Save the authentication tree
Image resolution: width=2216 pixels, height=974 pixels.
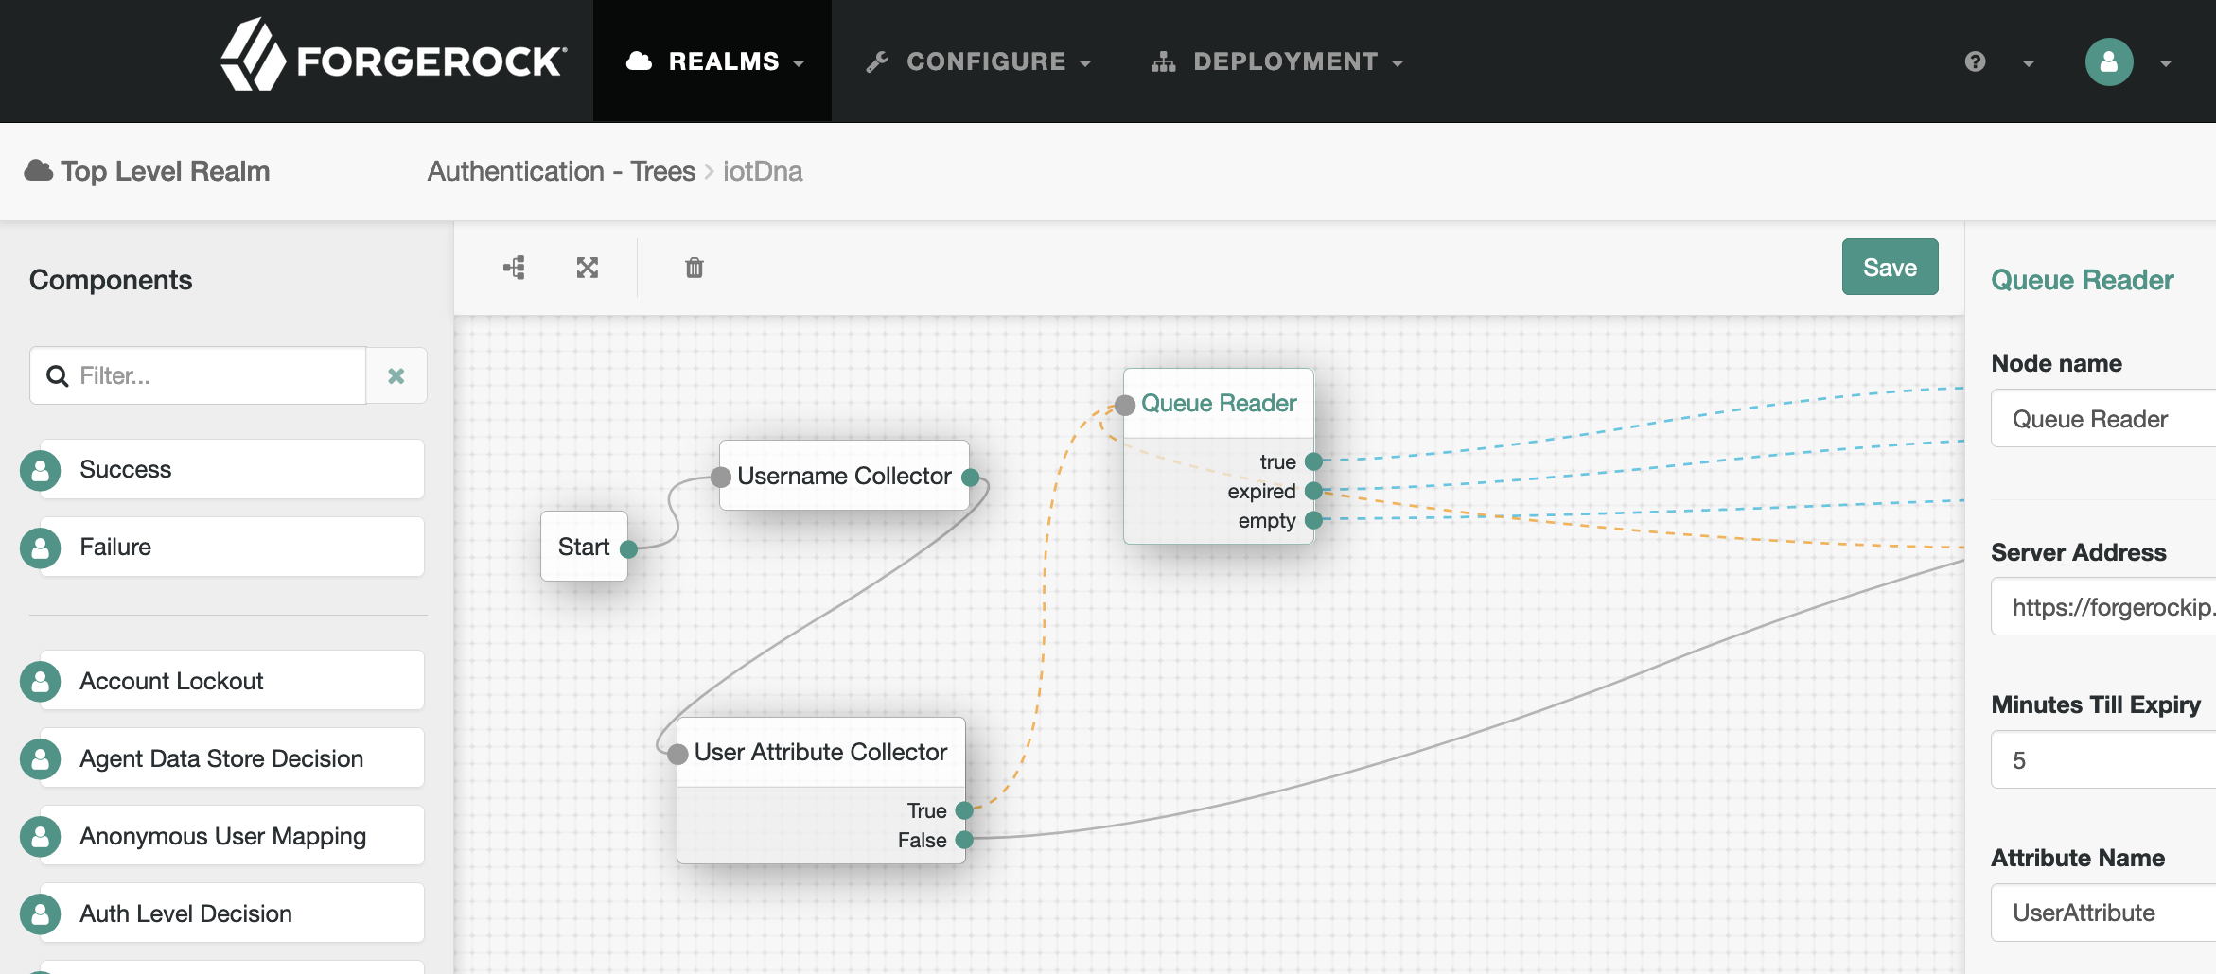[1890, 267]
